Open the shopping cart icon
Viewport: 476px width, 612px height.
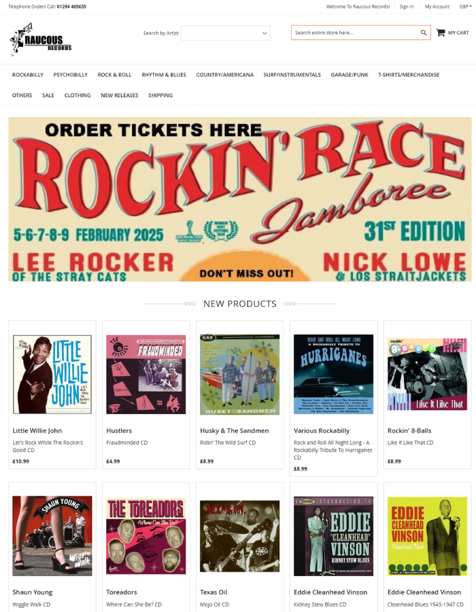(441, 33)
